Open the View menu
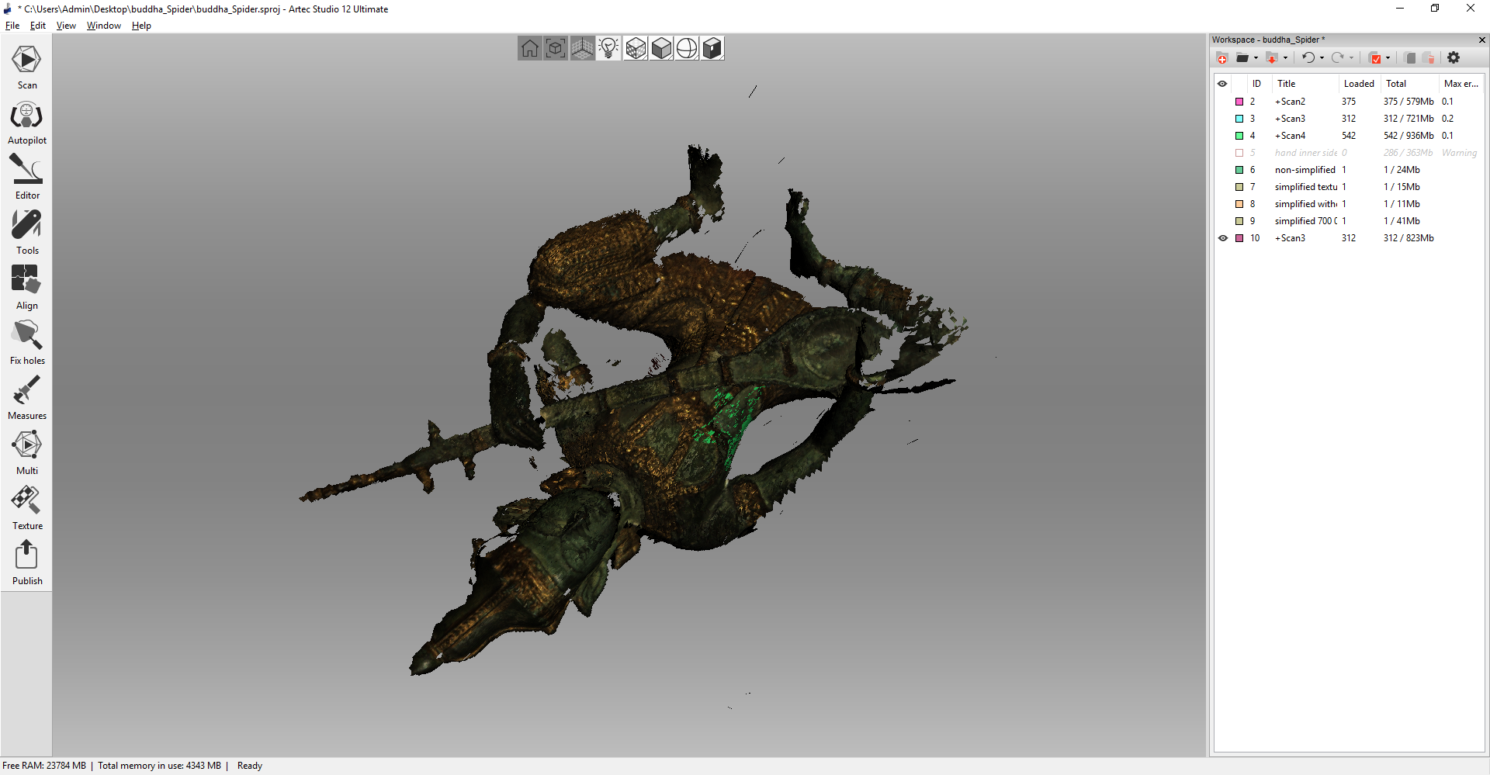The image size is (1490, 775). [x=66, y=26]
